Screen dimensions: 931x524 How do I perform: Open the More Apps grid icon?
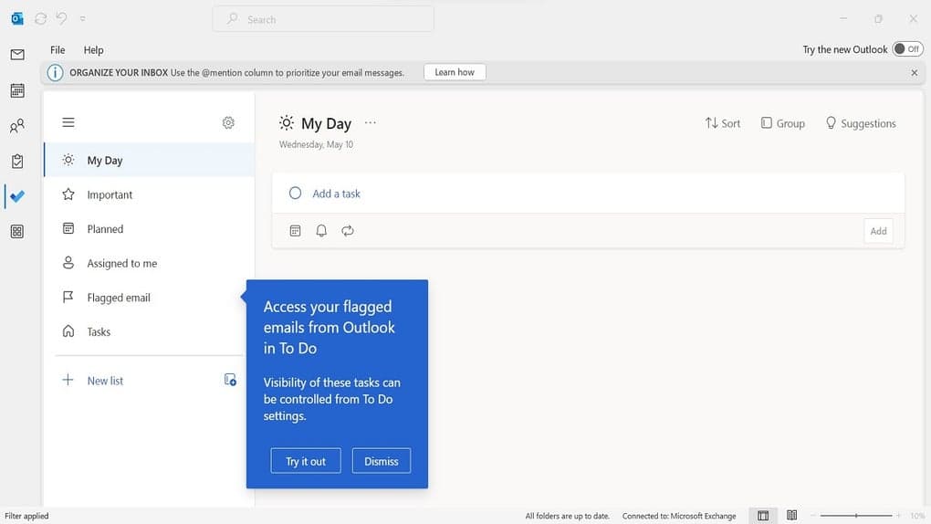point(17,232)
